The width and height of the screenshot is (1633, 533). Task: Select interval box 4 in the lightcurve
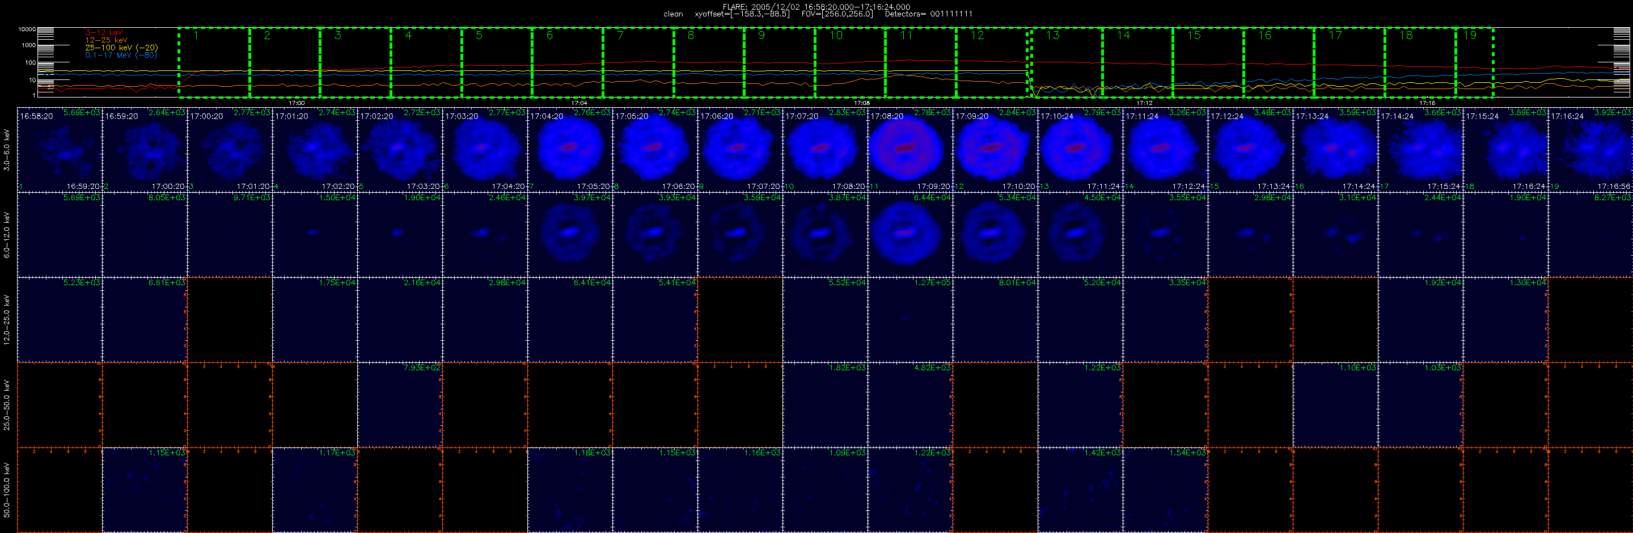click(426, 63)
